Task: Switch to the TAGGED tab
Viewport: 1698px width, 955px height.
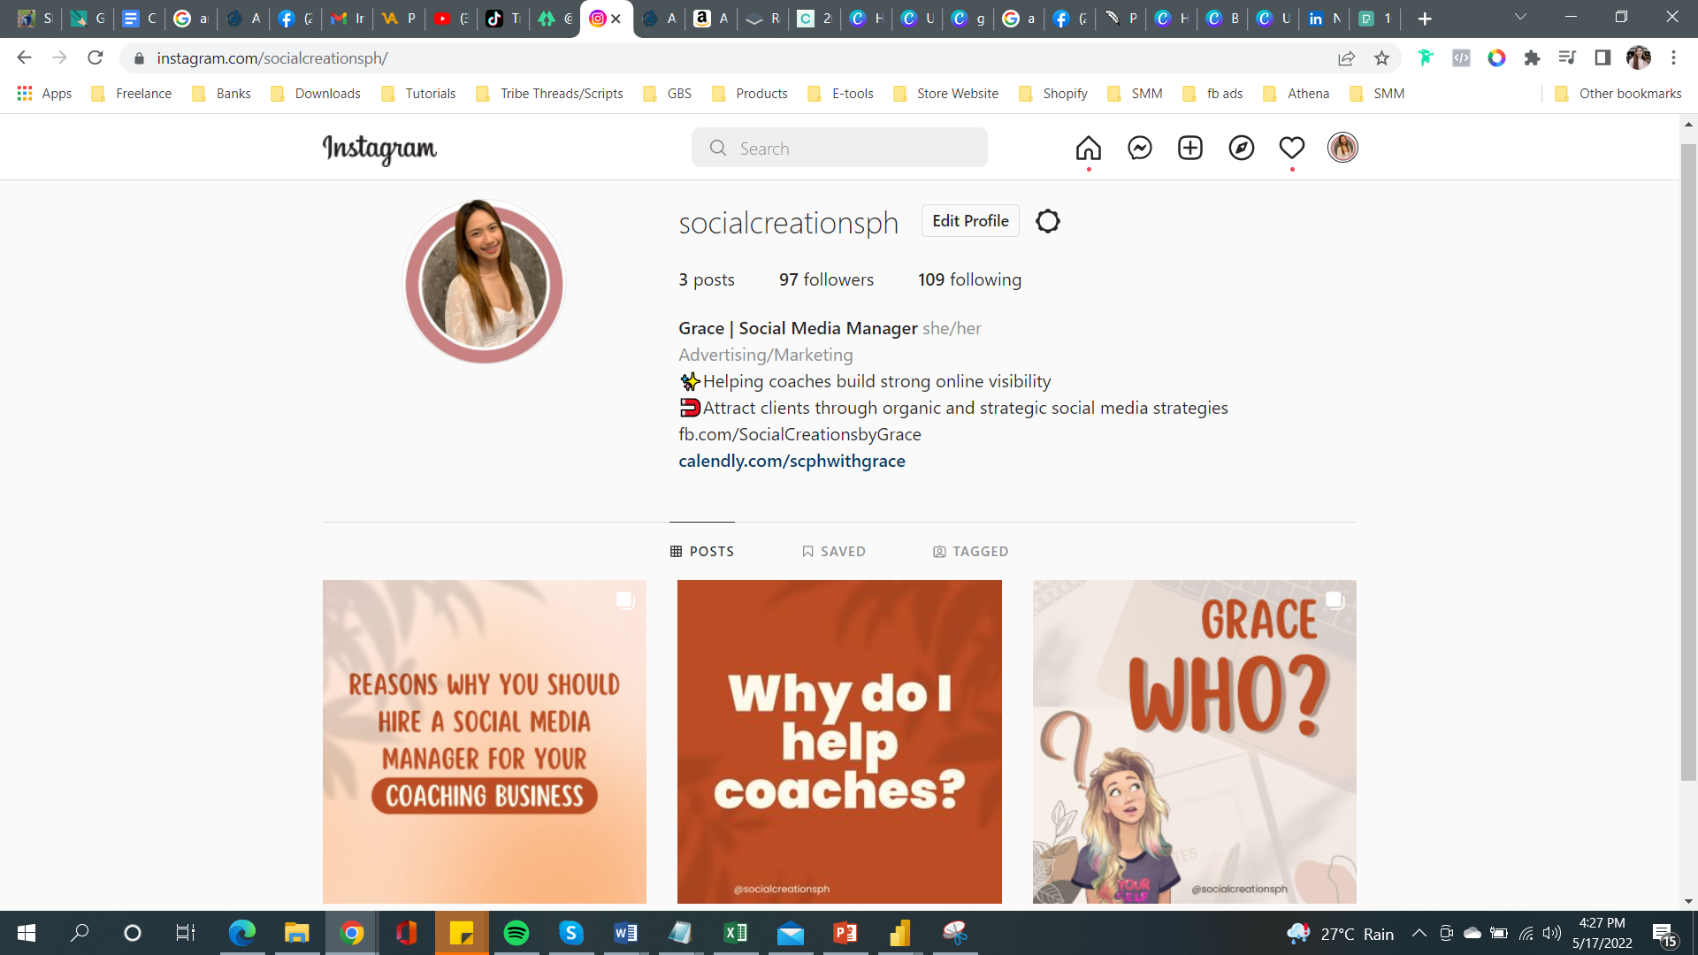Action: (970, 551)
